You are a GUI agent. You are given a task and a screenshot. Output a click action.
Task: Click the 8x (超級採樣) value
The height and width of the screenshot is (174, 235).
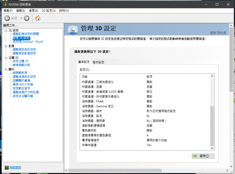156,121
